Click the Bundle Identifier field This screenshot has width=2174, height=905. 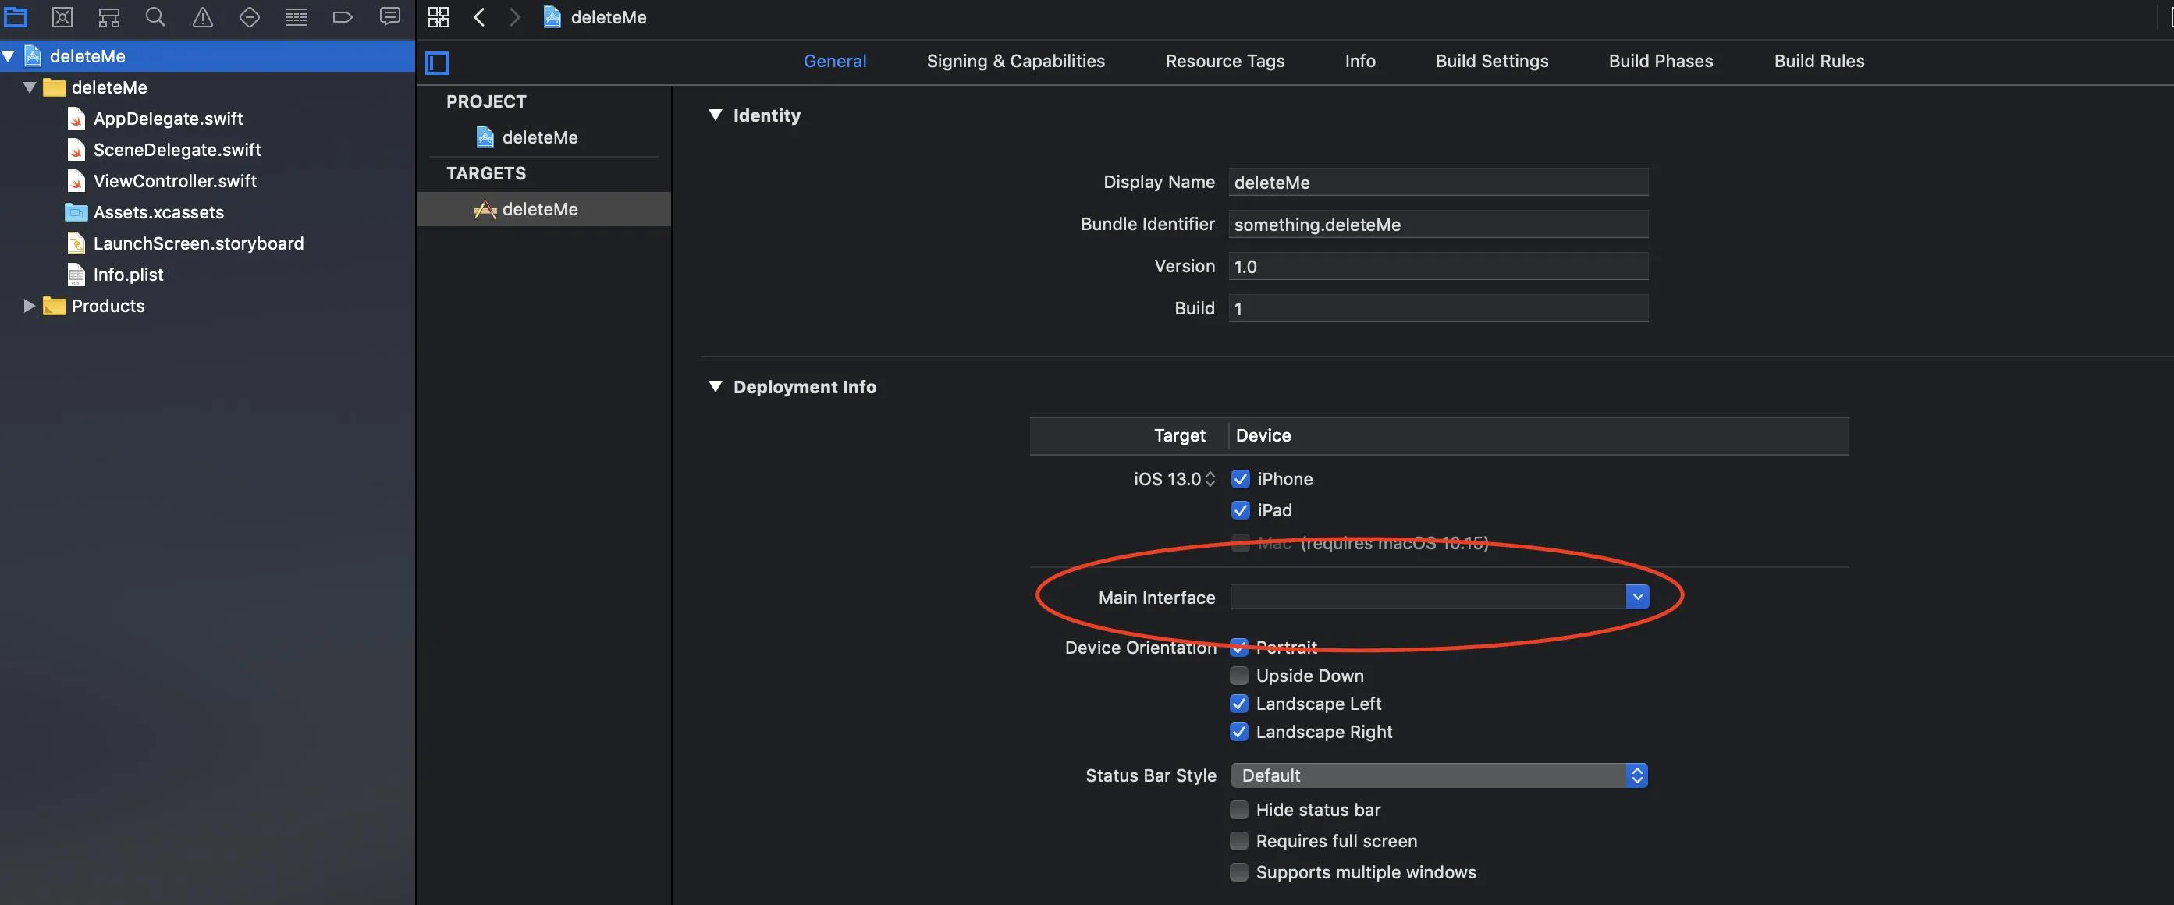1437,225
